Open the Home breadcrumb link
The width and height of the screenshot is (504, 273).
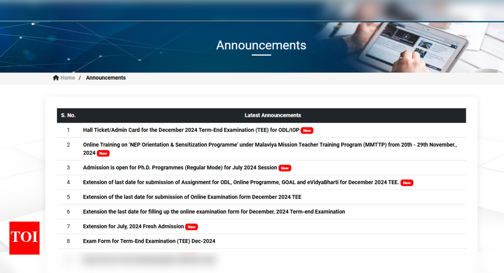(67, 78)
